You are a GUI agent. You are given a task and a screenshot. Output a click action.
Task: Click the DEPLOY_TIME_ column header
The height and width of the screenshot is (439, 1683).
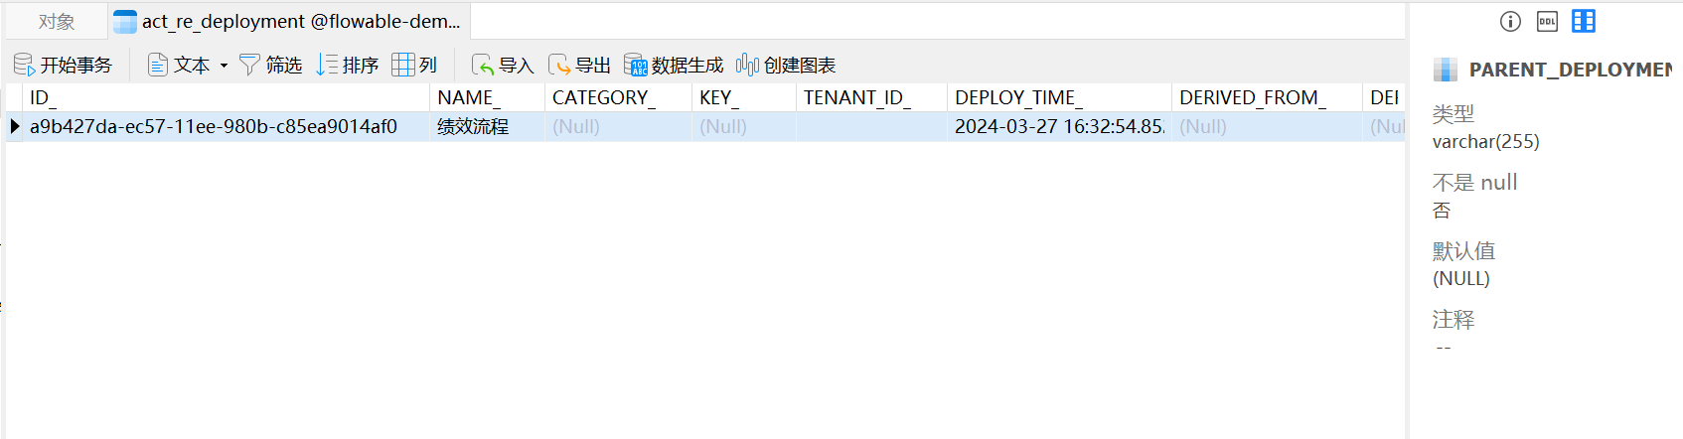(1018, 97)
